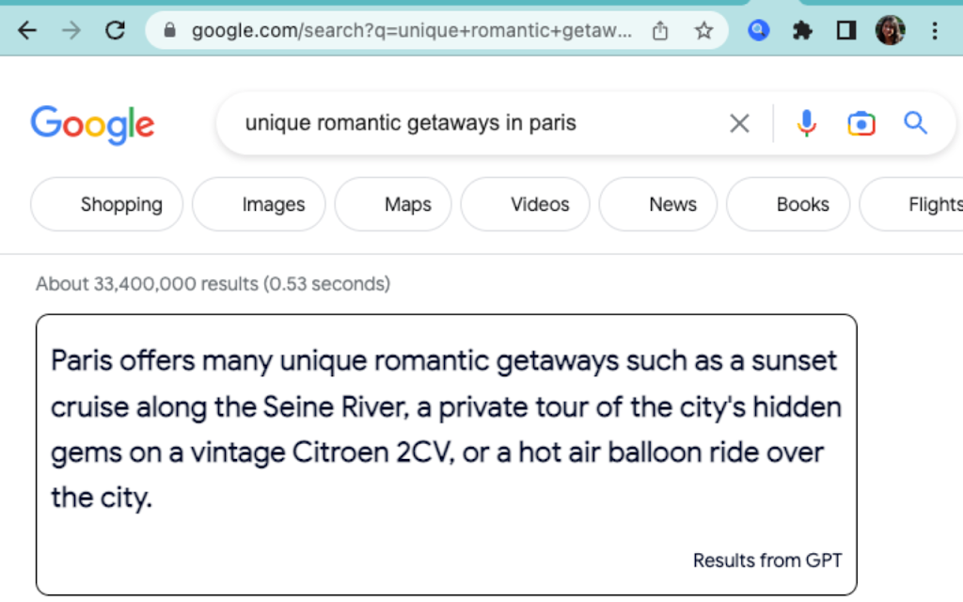This screenshot has height=602, width=963.
Task: Open the Maps results tab
Action: (x=393, y=204)
